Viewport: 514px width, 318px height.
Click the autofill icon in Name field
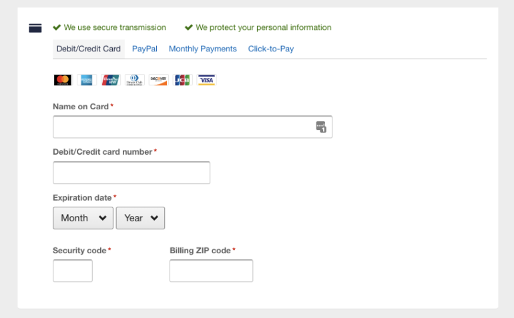click(x=320, y=127)
